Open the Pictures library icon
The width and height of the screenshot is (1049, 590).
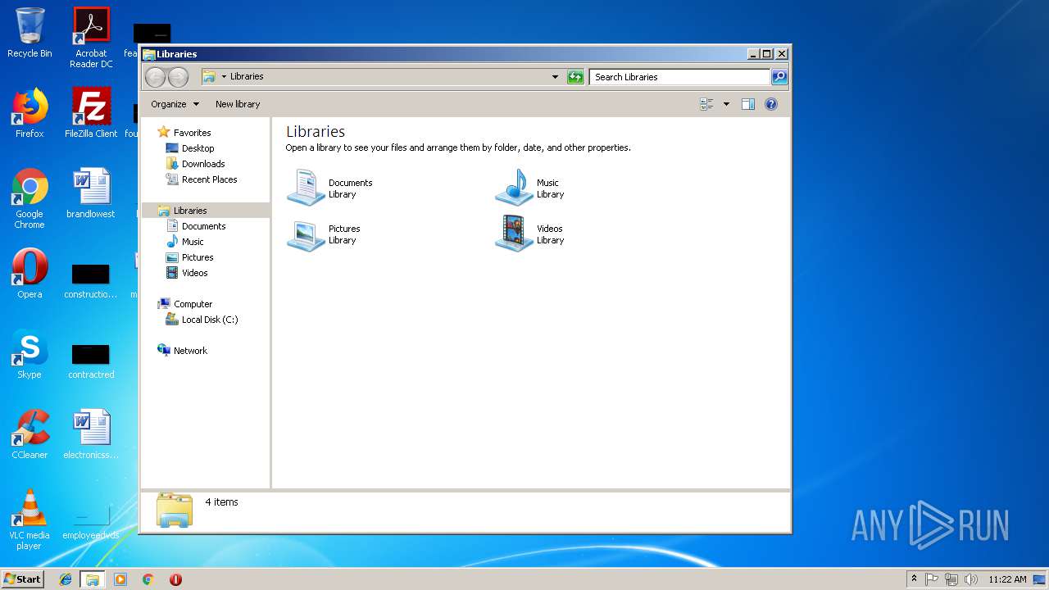tap(307, 234)
